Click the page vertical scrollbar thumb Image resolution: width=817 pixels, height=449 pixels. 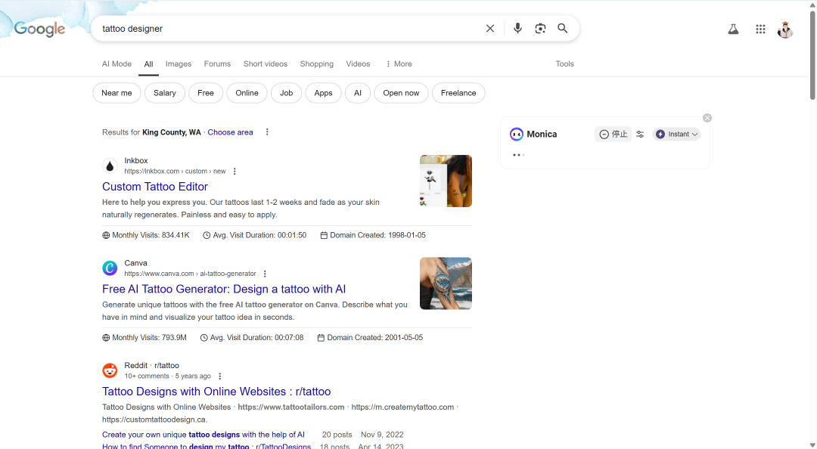812,54
